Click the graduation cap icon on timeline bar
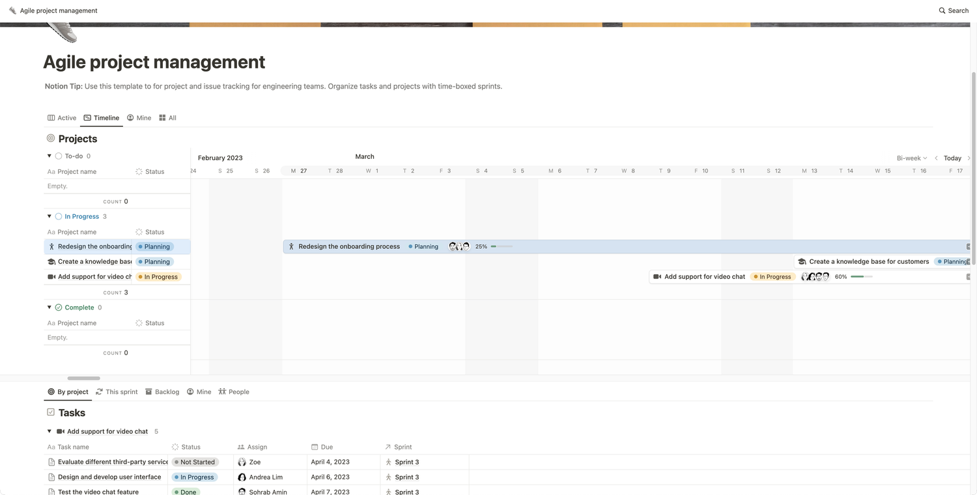The height and width of the screenshot is (495, 977). [x=802, y=262]
